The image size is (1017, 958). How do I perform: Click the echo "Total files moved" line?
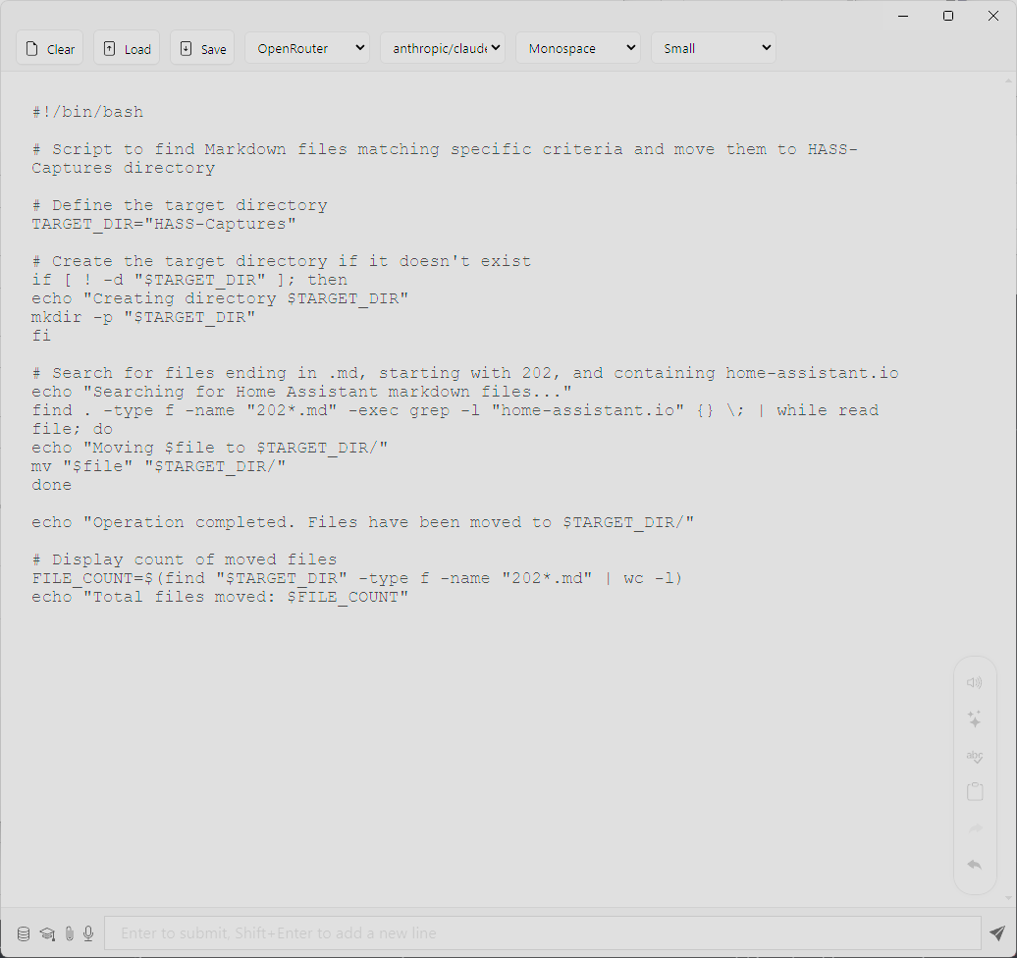220,598
